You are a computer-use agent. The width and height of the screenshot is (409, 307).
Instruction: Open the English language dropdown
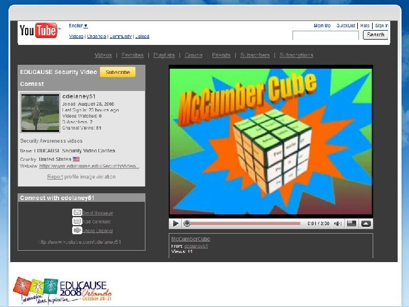[x=78, y=26]
